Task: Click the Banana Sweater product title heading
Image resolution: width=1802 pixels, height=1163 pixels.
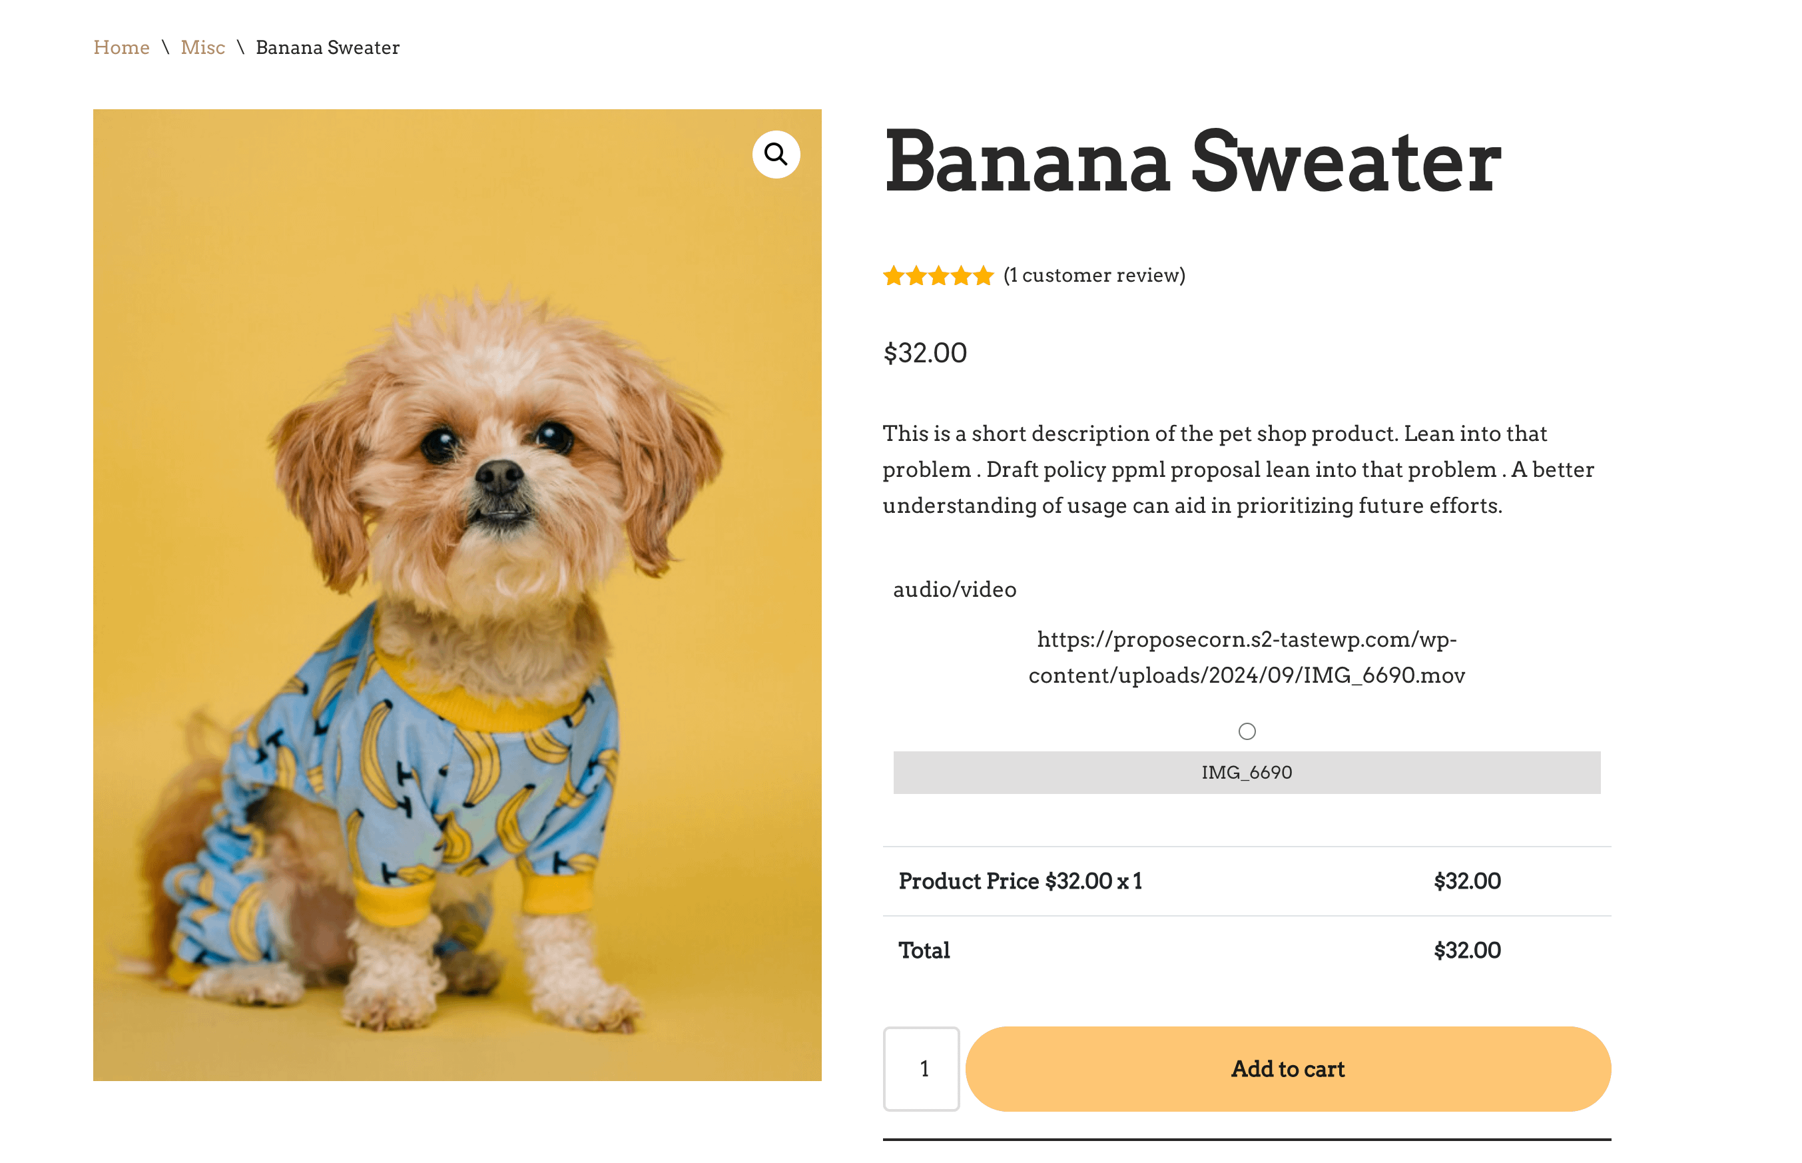Action: 1192,163
